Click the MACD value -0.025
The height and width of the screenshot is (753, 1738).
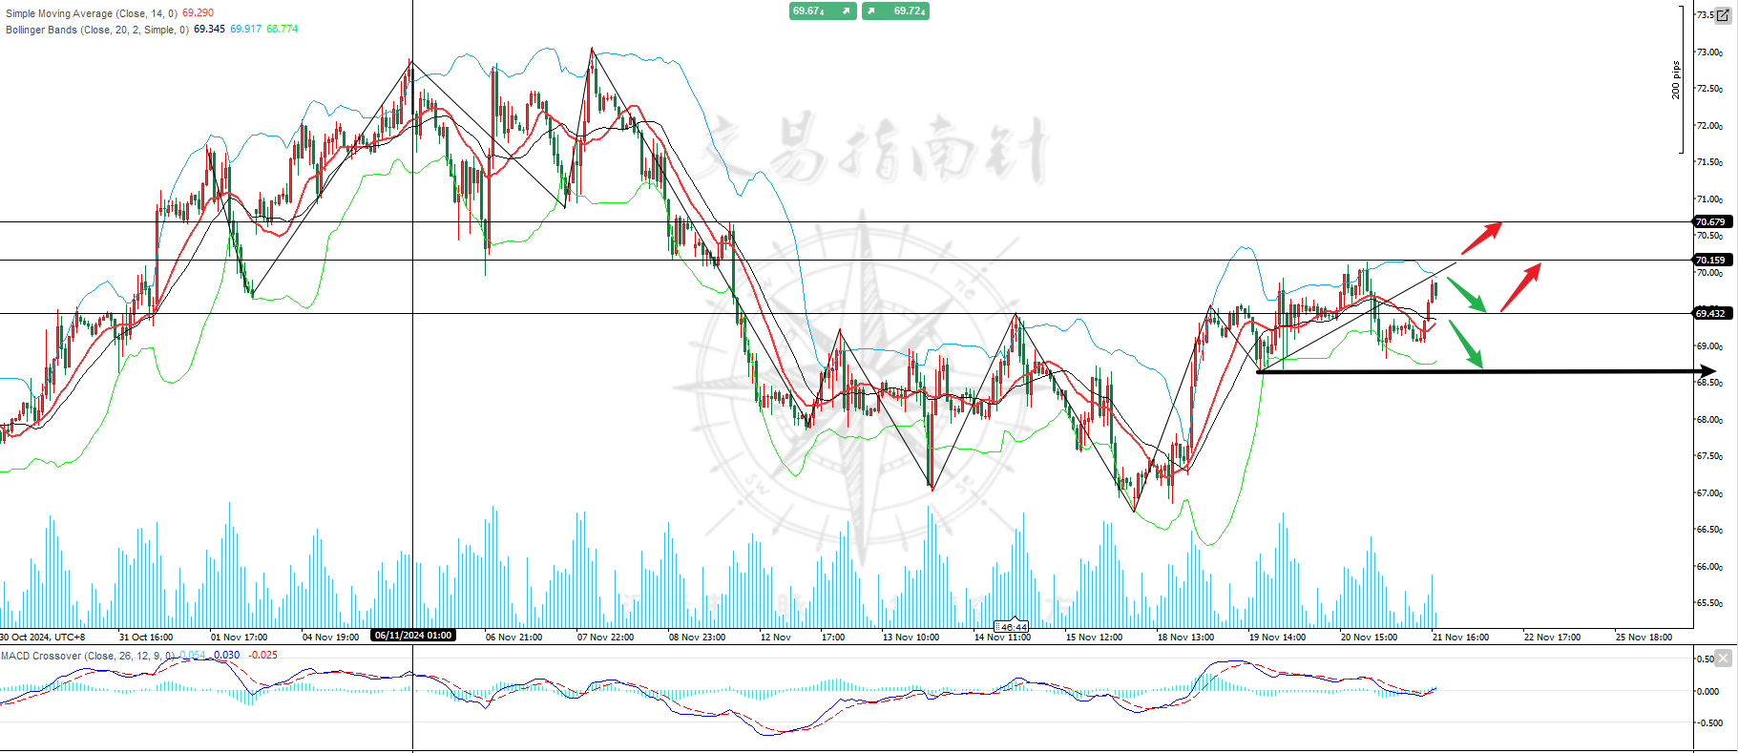262,656
